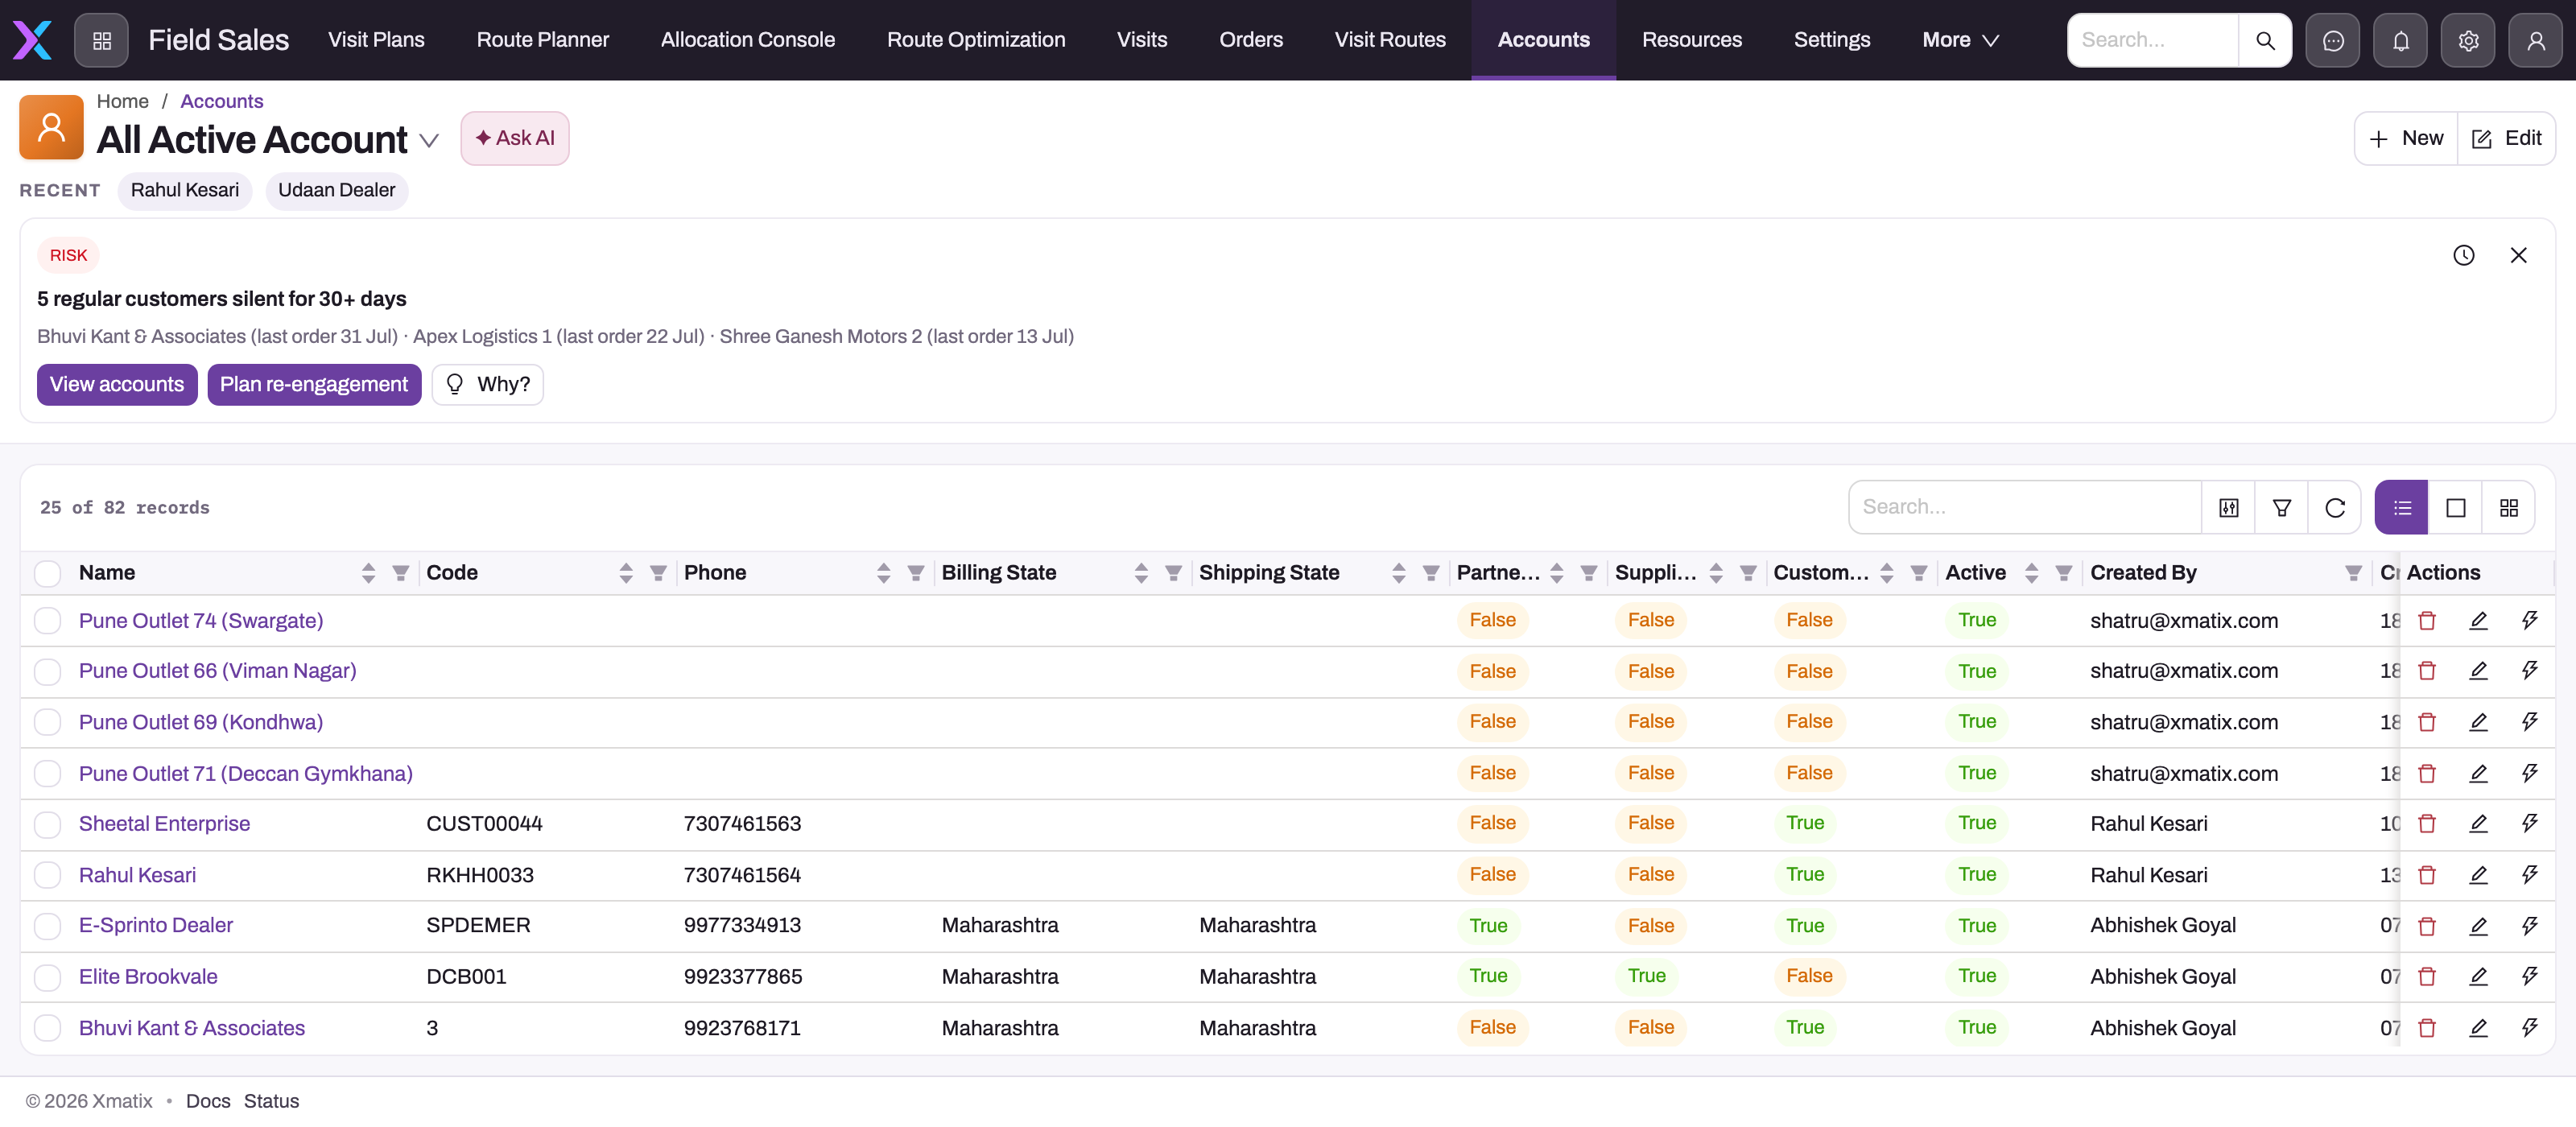Open the user profile icon

pyautogui.click(x=2536, y=40)
